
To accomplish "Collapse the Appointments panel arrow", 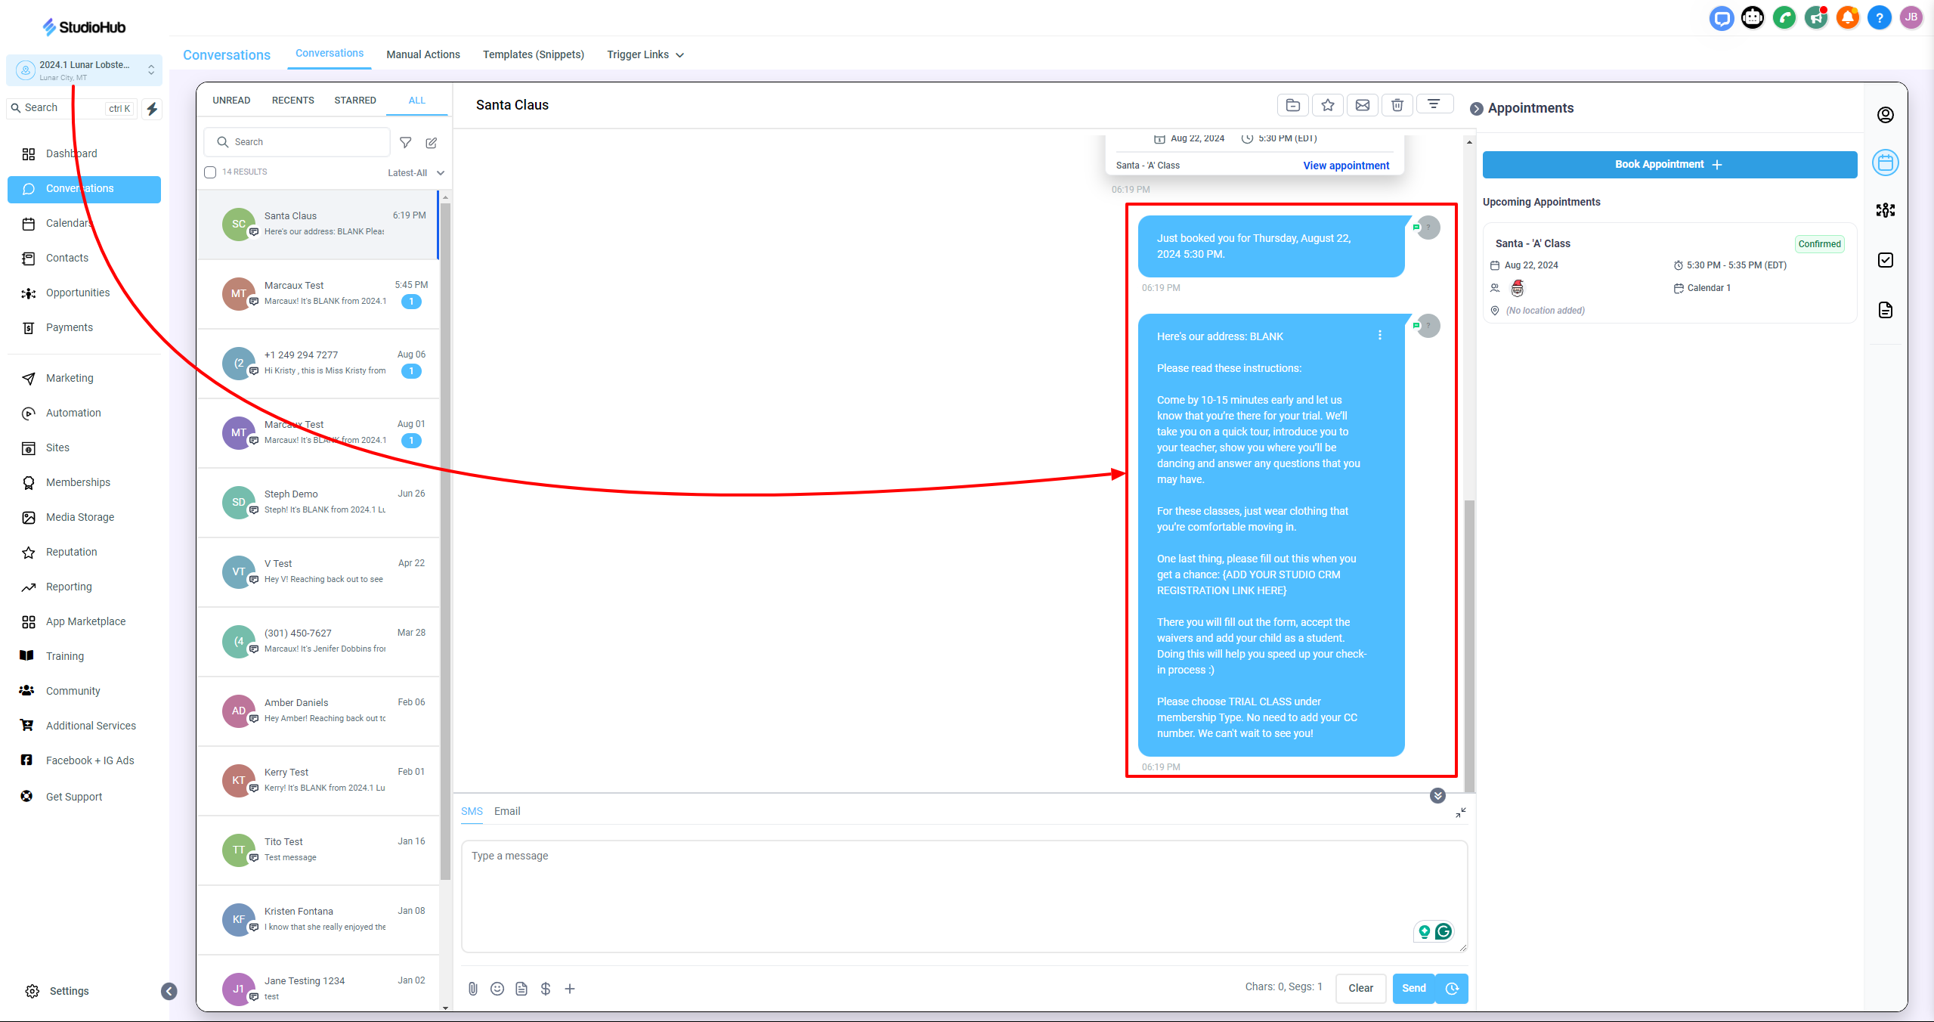I will 1476,109.
